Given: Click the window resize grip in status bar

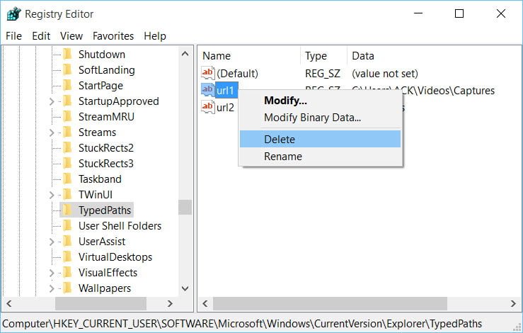Looking at the screenshot, I should coord(517,327).
